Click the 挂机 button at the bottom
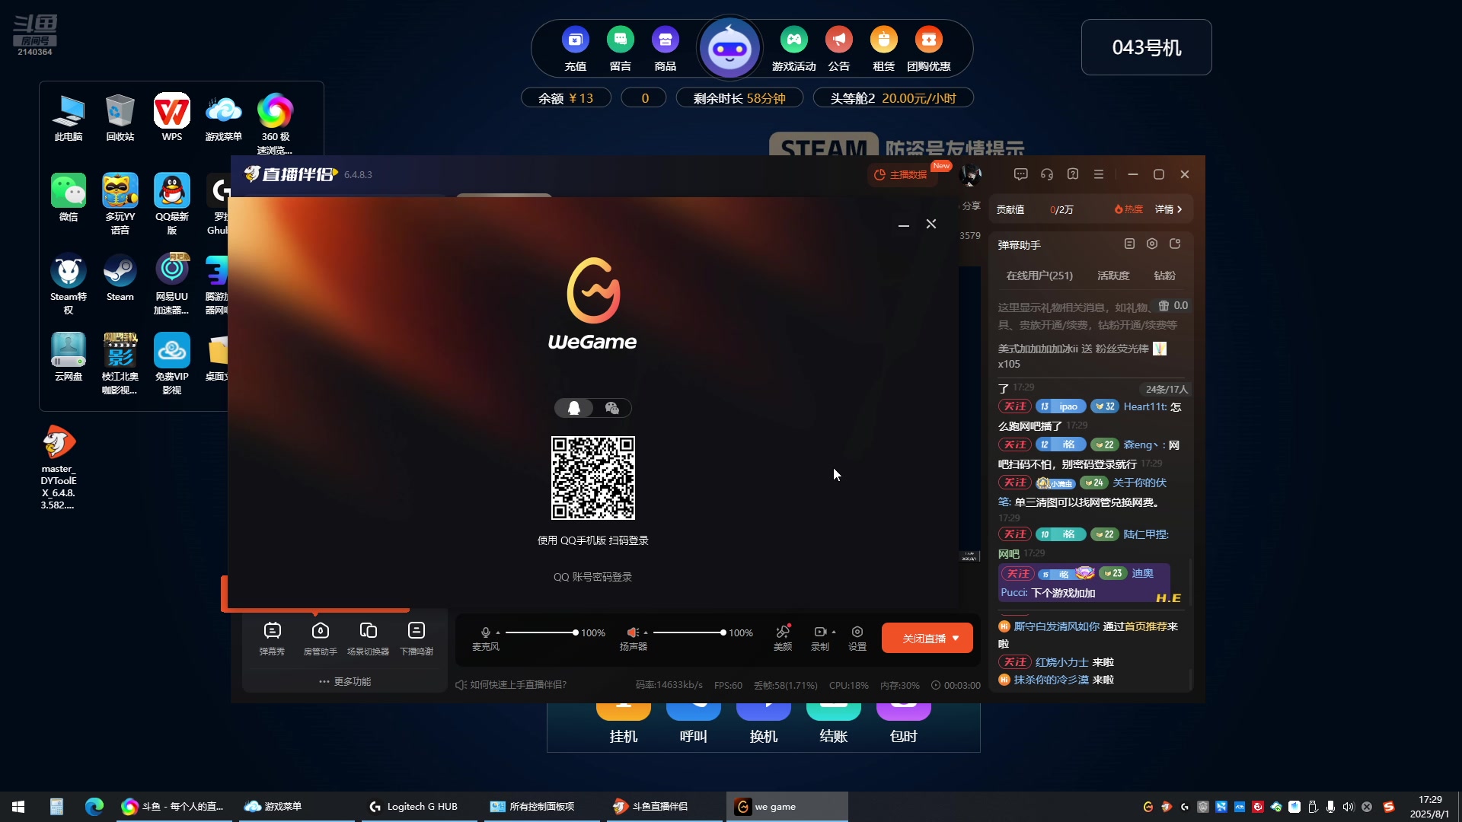The width and height of the screenshot is (1462, 822). click(624, 725)
